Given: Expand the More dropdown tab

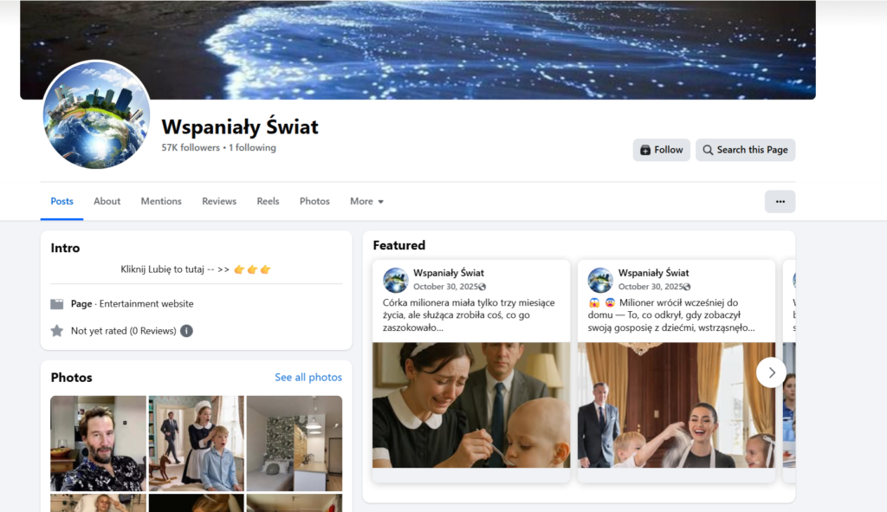Looking at the screenshot, I should point(366,201).
